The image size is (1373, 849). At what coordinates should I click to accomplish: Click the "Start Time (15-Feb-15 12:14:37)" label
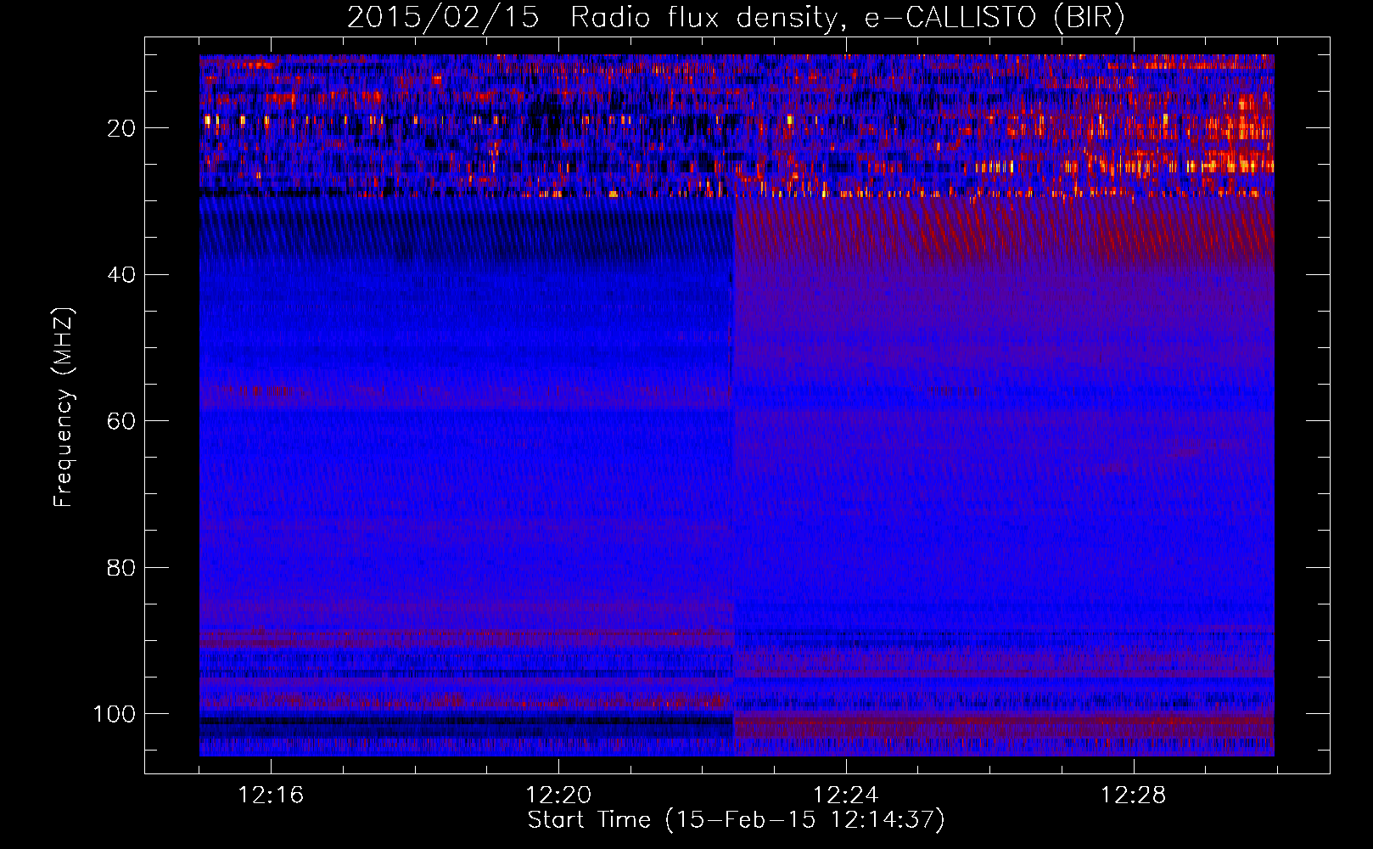pyautogui.click(x=736, y=820)
